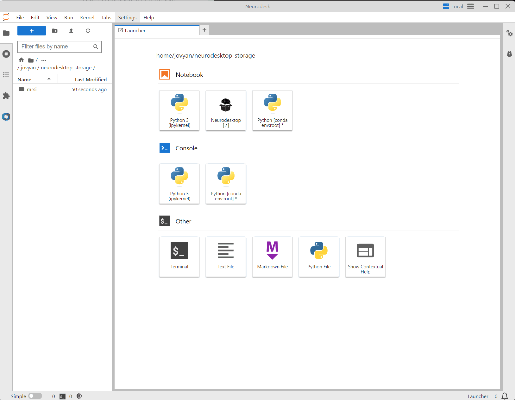Click the blue new launcher button

click(32, 31)
